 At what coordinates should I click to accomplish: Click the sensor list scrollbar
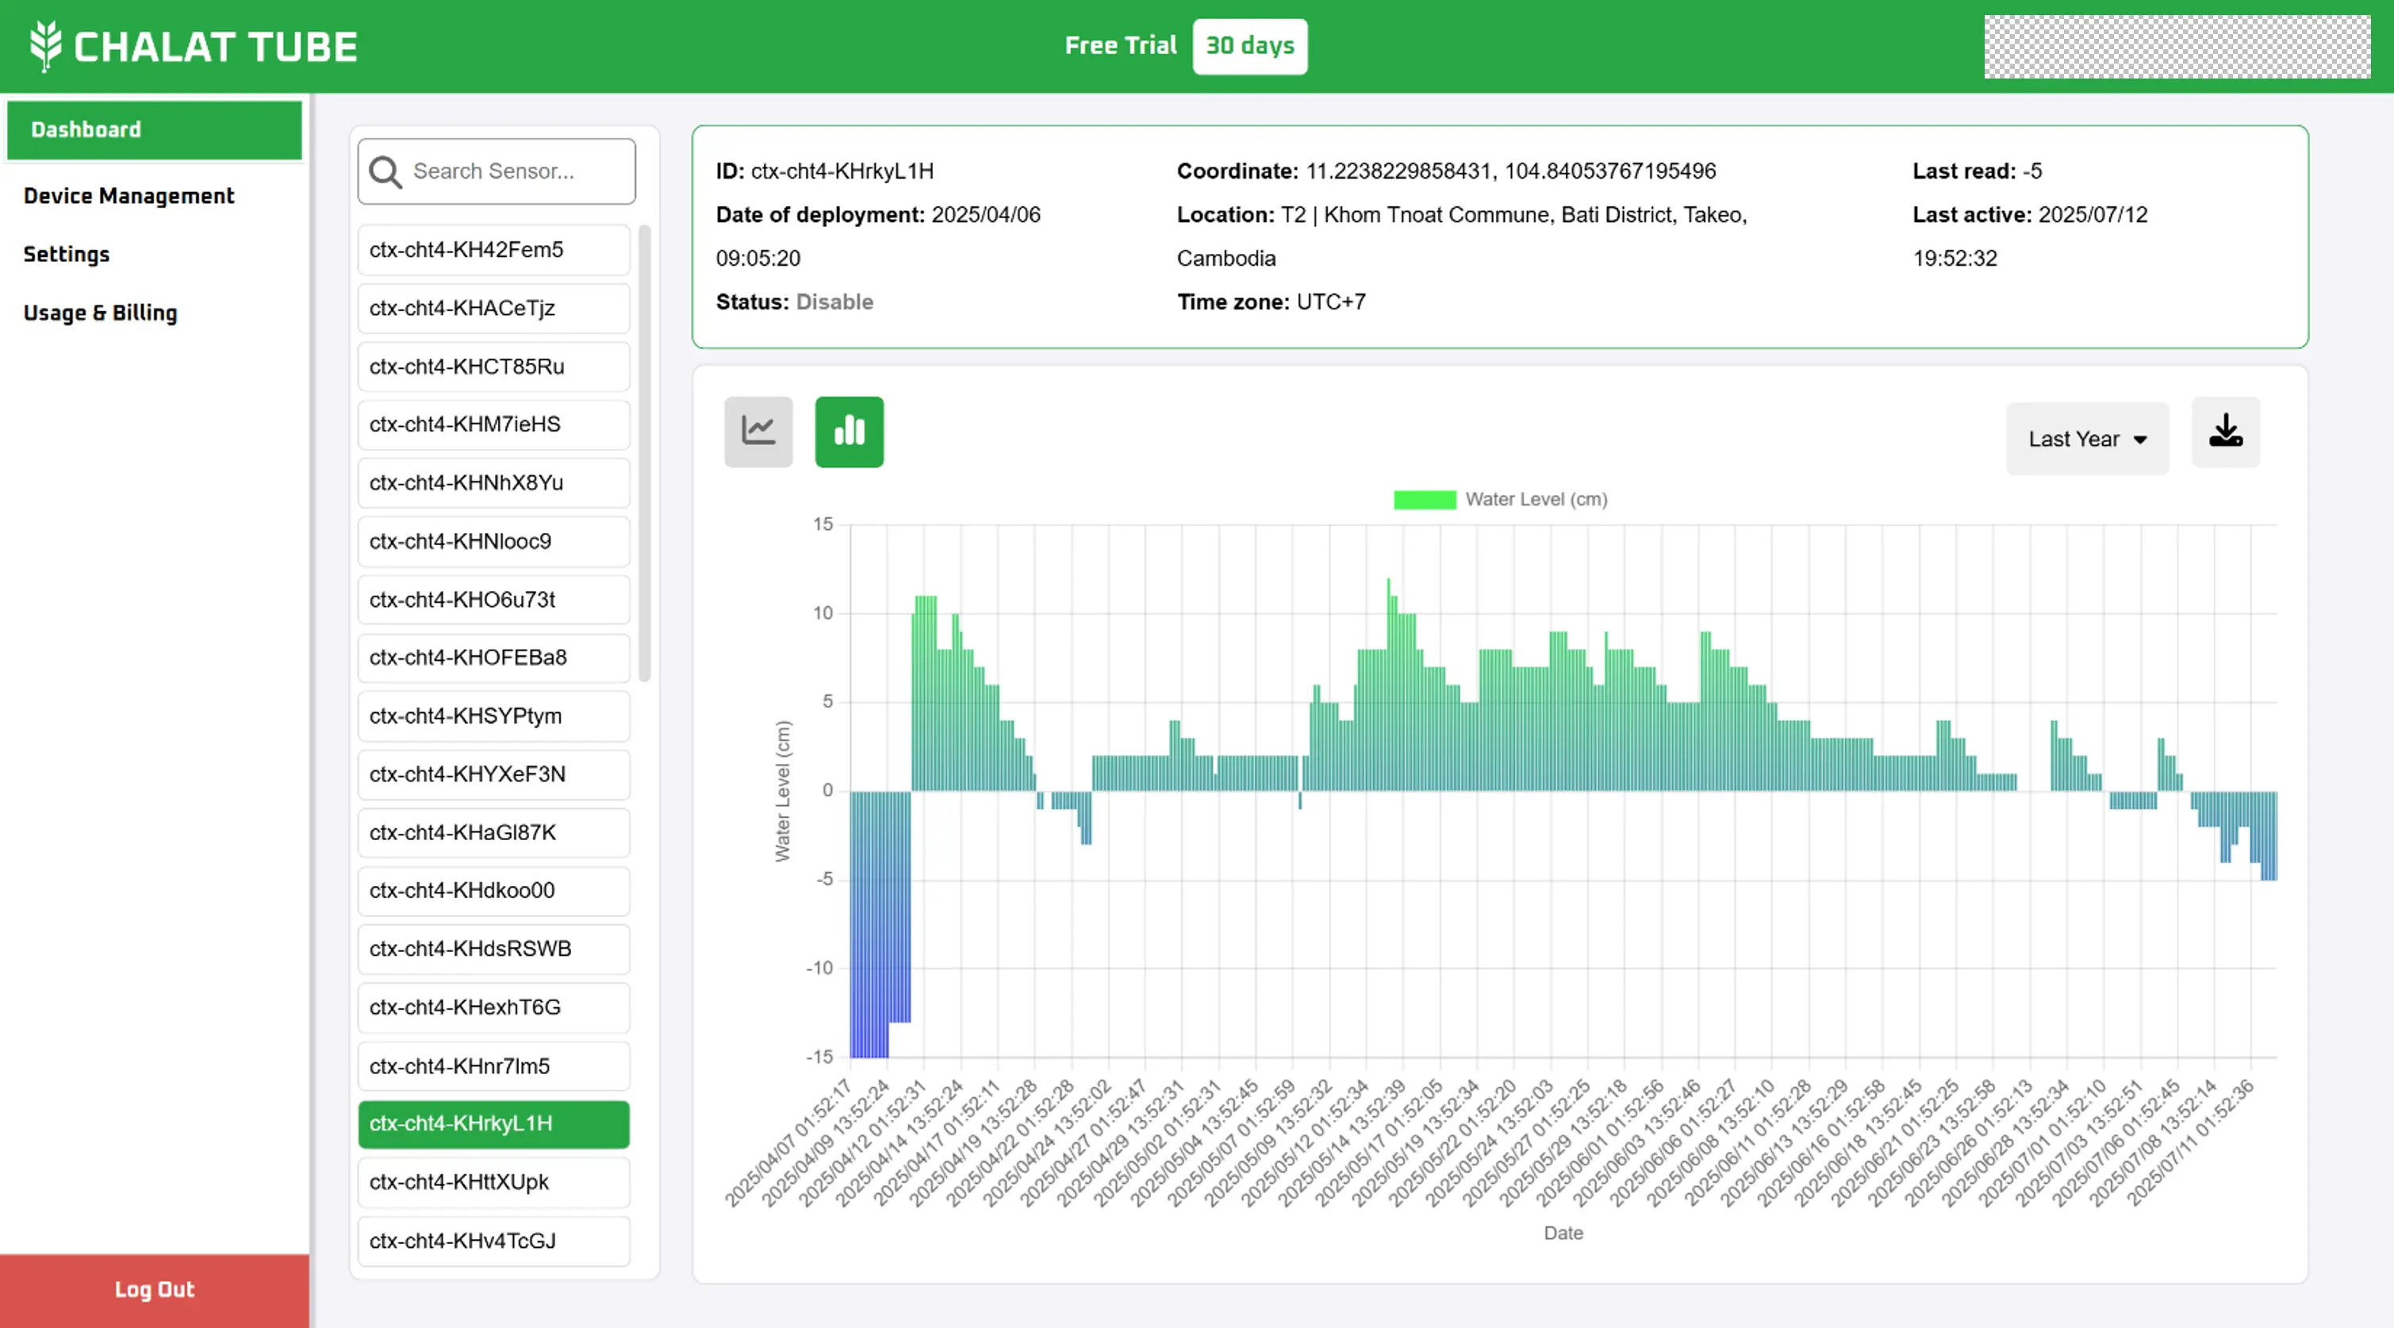(x=644, y=452)
